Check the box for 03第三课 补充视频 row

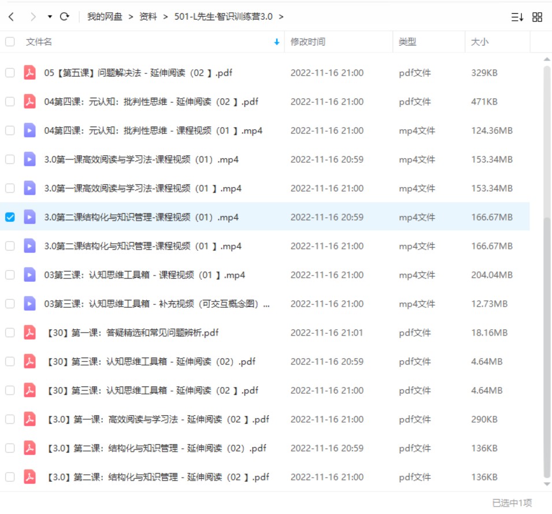(10, 304)
